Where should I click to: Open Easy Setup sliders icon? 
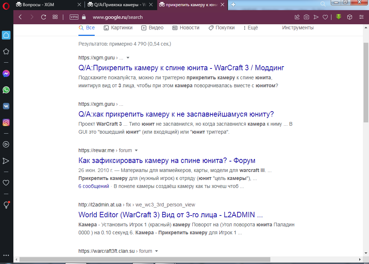coord(361,17)
